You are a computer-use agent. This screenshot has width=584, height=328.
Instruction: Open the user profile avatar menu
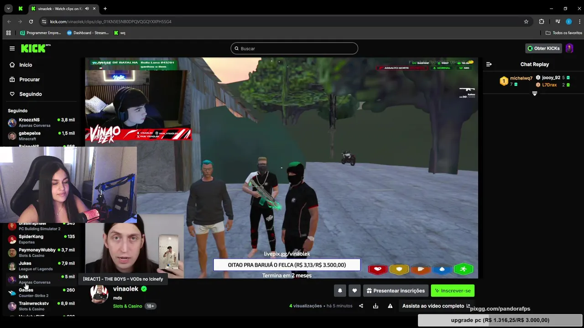tap(569, 48)
